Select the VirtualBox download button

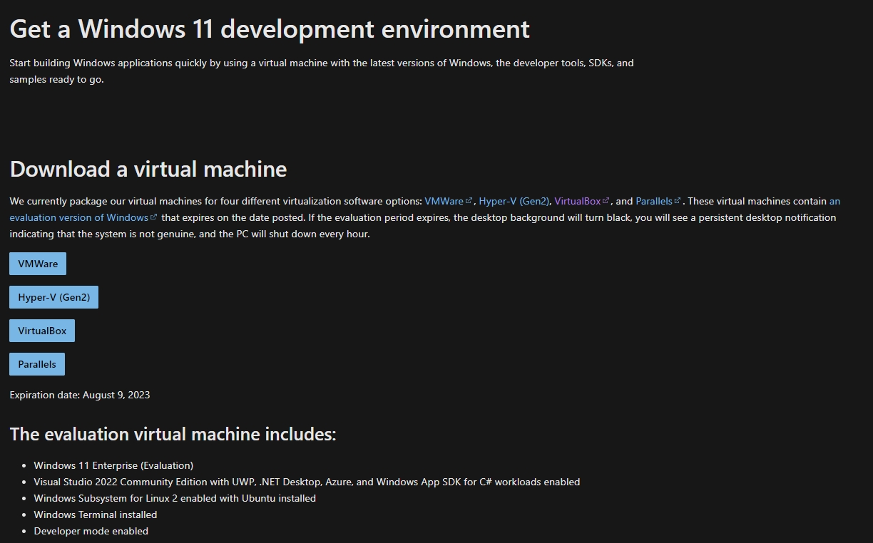pos(42,331)
